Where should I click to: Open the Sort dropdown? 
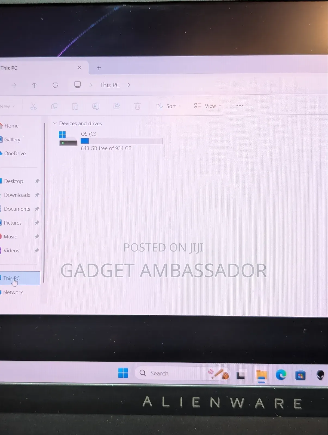point(168,106)
